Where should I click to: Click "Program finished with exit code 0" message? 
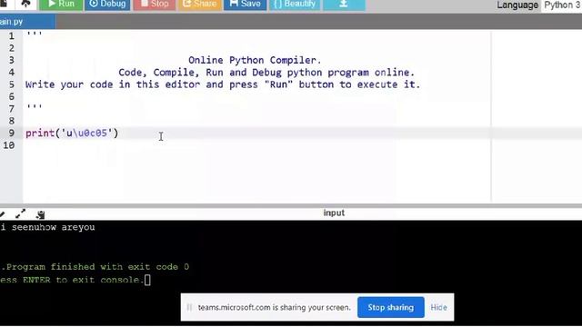click(x=97, y=267)
